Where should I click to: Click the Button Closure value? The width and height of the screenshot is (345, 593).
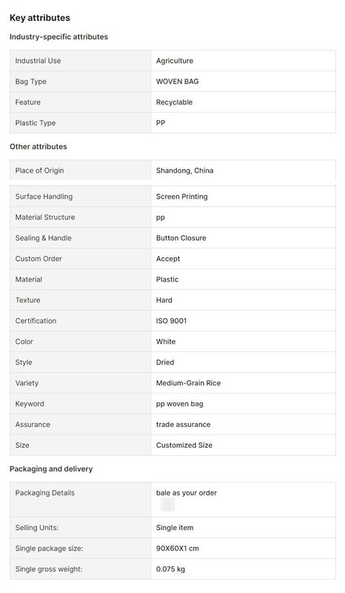(181, 238)
